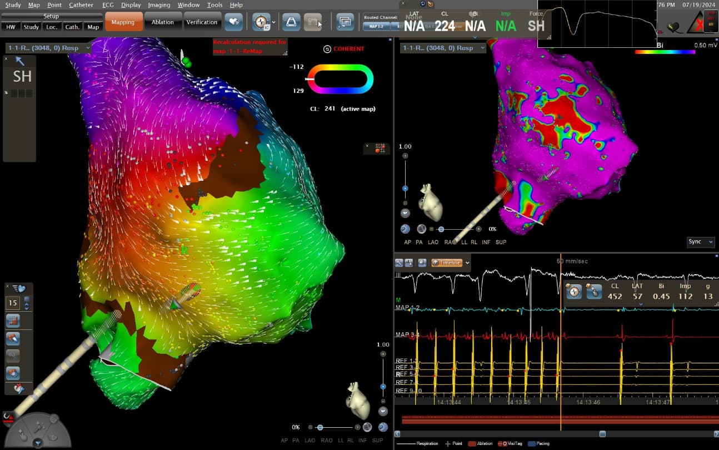Expand the dropdown arrow beside Timeline button

pos(468,263)
